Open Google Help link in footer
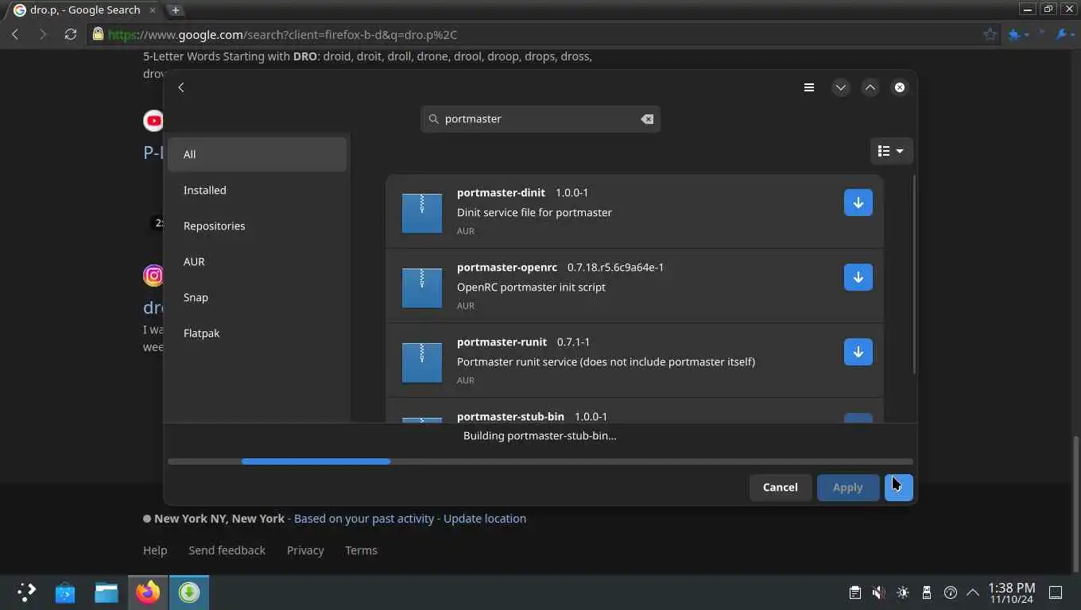Image resolution: width=1081 pixels, height=610 pixels. [155, 550]
